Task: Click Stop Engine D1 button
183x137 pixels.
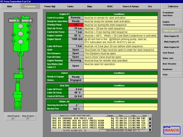Action: tap(28, 117)
